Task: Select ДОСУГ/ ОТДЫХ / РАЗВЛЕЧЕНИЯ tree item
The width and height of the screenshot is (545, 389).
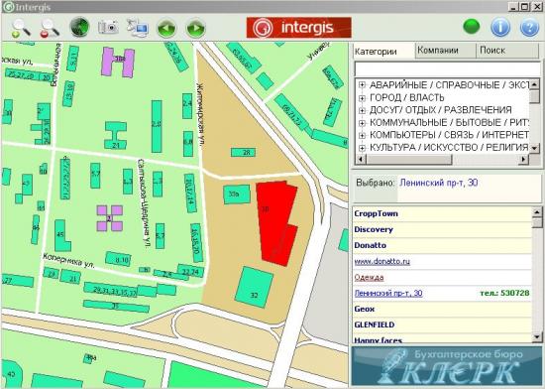Action: pyautogui.click(x=440, y=110)
